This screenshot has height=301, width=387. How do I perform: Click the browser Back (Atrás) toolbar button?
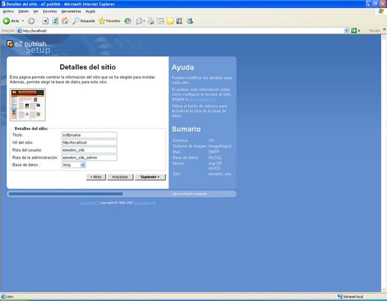(11, 21)
